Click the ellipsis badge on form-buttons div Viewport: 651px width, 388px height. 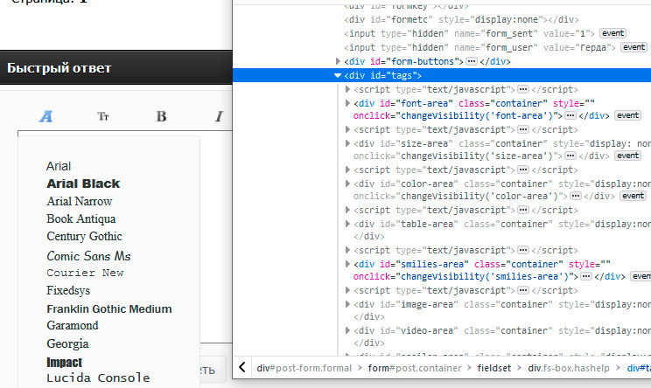pyautogui.click(x=471, y=62)
